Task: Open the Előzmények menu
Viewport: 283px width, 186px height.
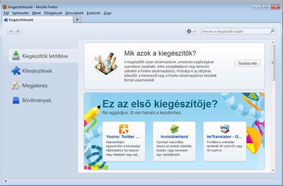Action: (53, 13)
